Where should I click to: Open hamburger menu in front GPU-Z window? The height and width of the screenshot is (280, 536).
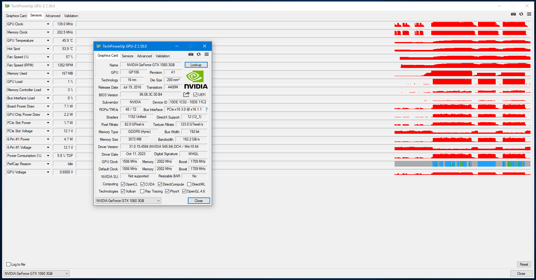pyautogui.click(x=207, y=54)
